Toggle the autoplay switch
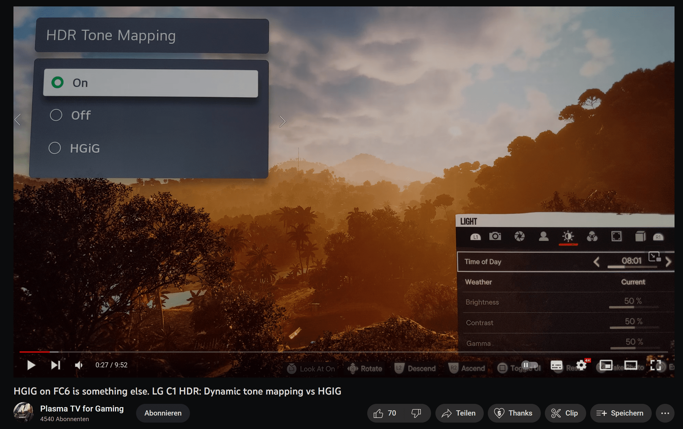This screenshot has height=429, width=683. click(530, 365)
